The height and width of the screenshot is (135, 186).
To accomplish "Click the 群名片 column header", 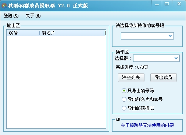I will [72, 33].
